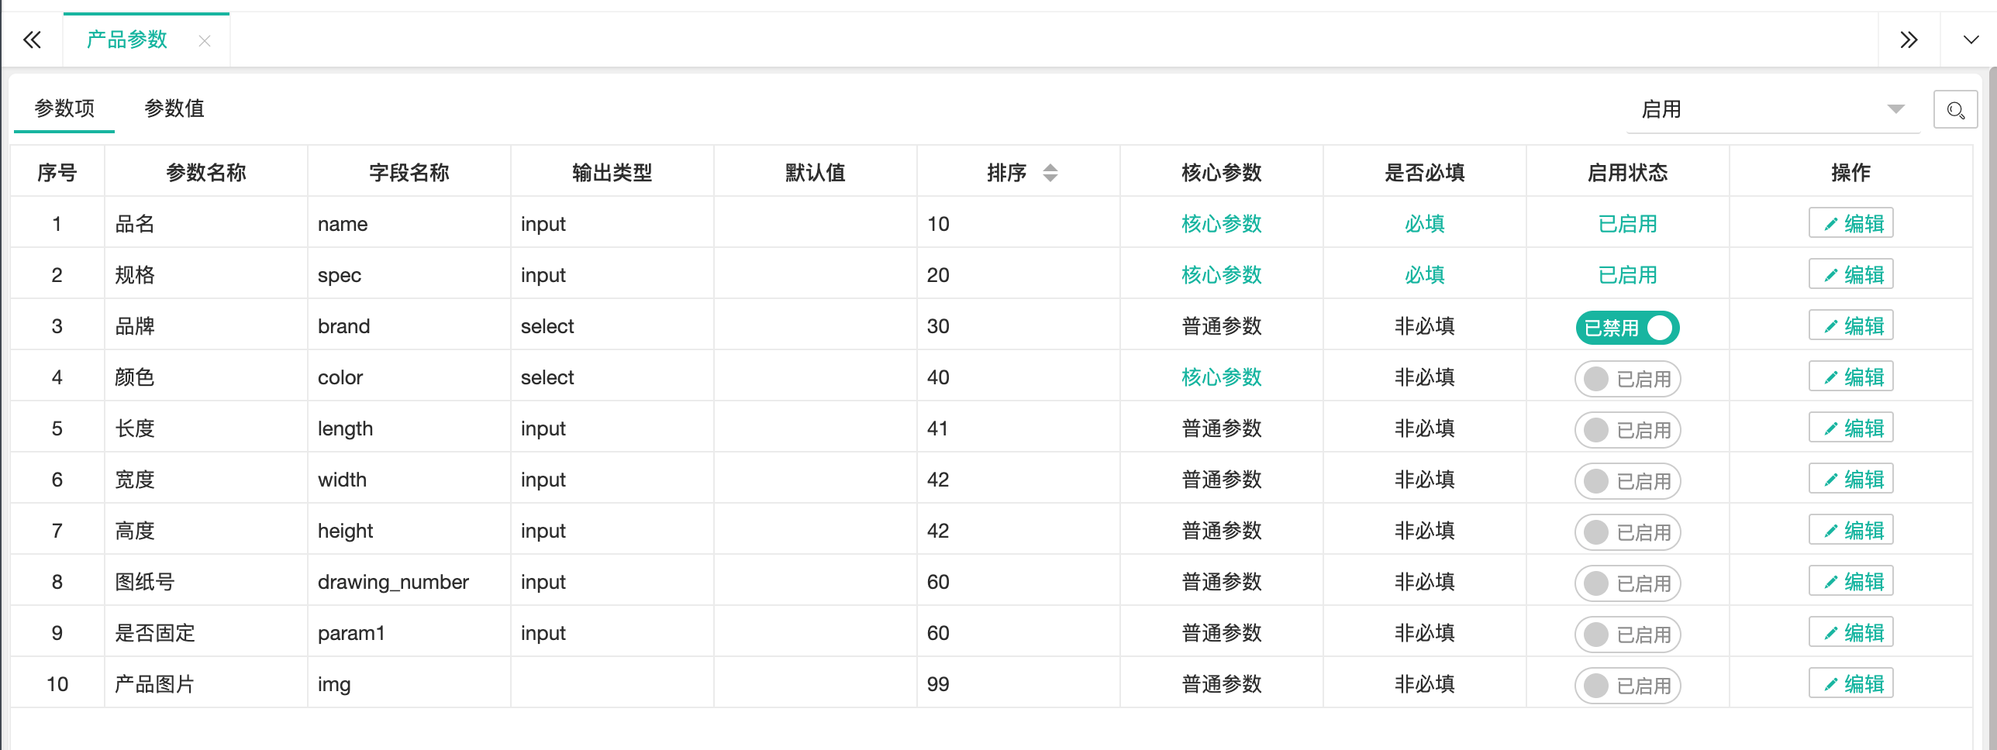This screenshot has width=1997, height=750.
Task: Toggle the 已禁用 switch for 品牌
Action: click(1626, 327)
